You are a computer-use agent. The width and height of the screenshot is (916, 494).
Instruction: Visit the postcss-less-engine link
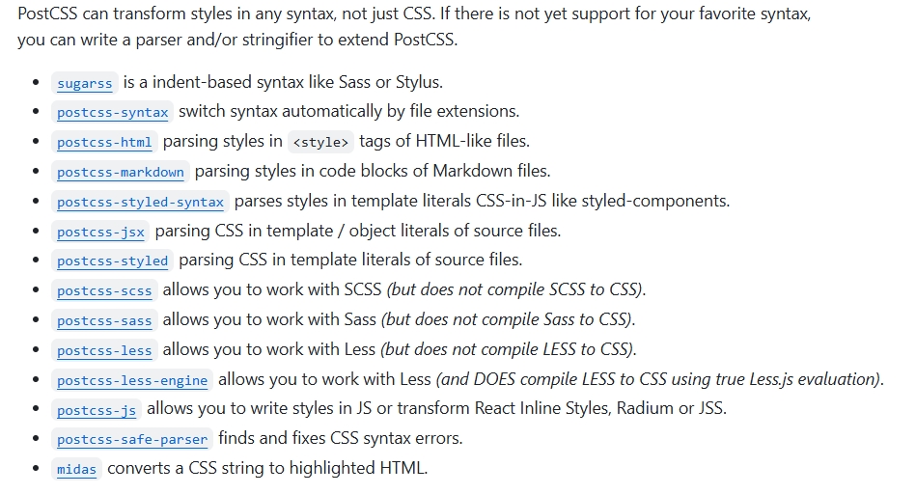point(132,380)
